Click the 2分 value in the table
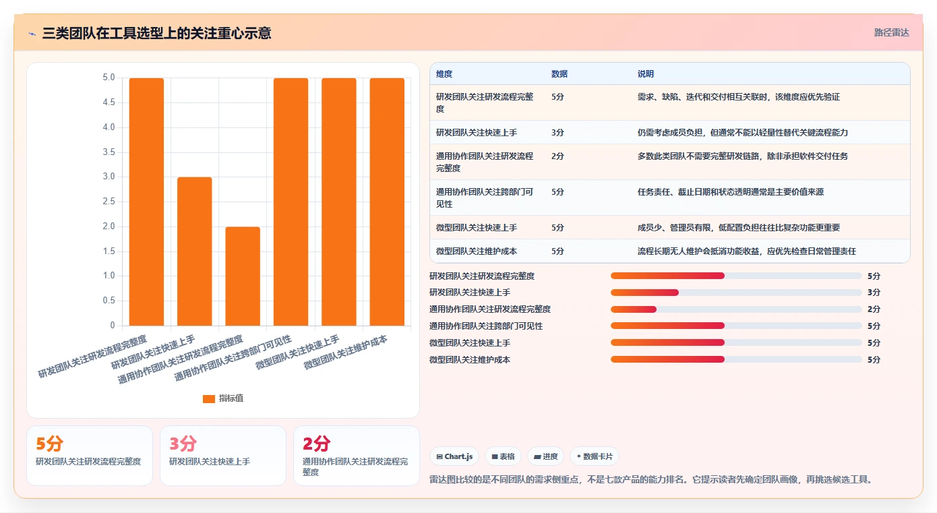The width and height of the screenshot is (937, 513). click(x=557, y=156)
